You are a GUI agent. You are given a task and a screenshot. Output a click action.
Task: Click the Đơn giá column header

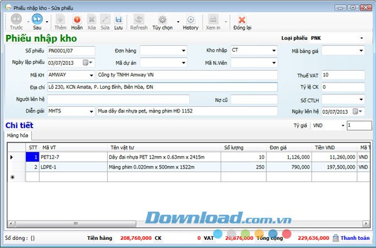click(289, 147)
